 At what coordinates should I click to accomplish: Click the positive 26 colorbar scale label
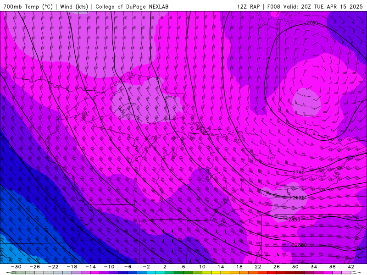tap(277, 267)
